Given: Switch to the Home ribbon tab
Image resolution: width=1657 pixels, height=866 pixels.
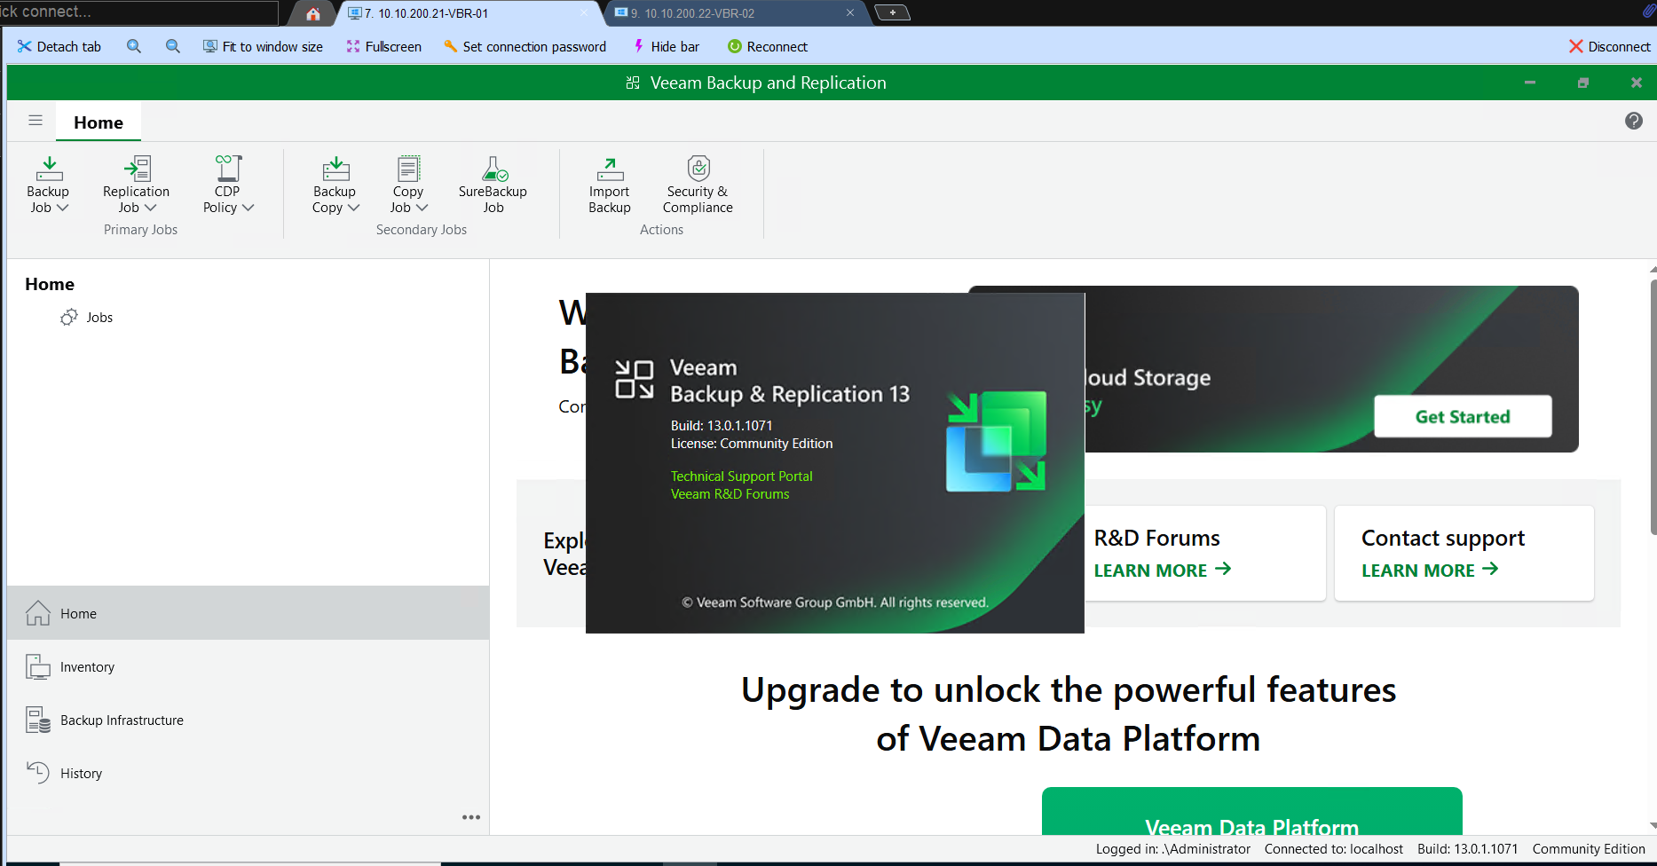Looking at the screenshot, I should pos(99,122).
